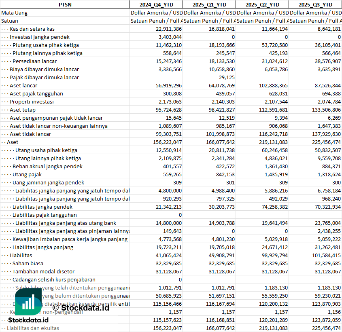Select the PTSN header cell
Image resolution: width=342 pixels, height=332 pixels.
[65, 4]
